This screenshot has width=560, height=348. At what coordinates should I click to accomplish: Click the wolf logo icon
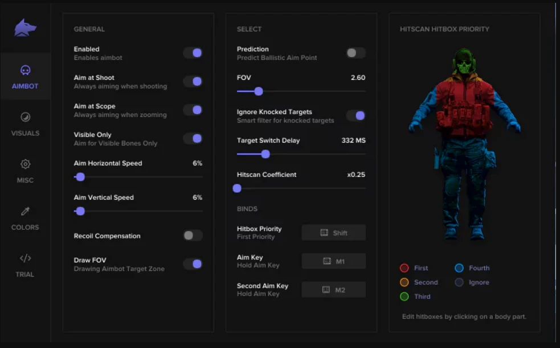pyautogui.click(x=26, y=27)
